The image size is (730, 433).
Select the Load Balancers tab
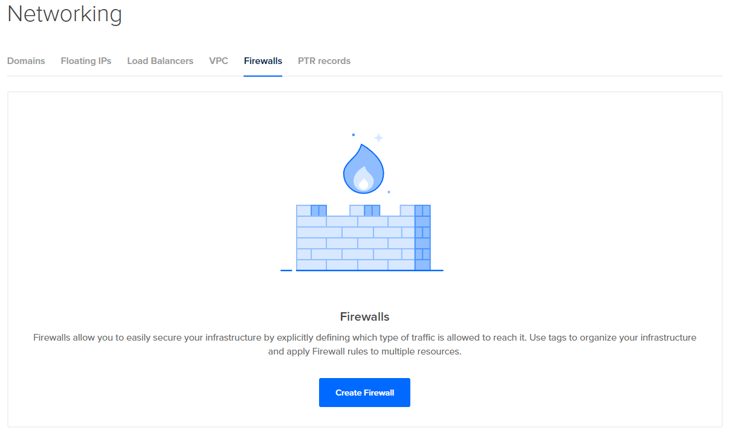point(160,60)
